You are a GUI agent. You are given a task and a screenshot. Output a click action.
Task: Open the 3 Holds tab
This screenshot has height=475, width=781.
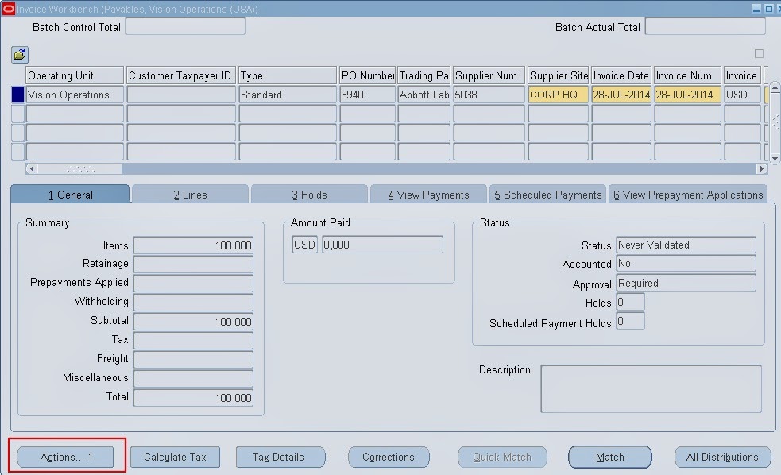coord(309,193)
